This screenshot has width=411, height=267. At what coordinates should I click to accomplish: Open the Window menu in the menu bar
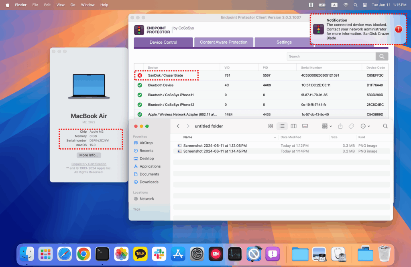click(x=87, y=5)
